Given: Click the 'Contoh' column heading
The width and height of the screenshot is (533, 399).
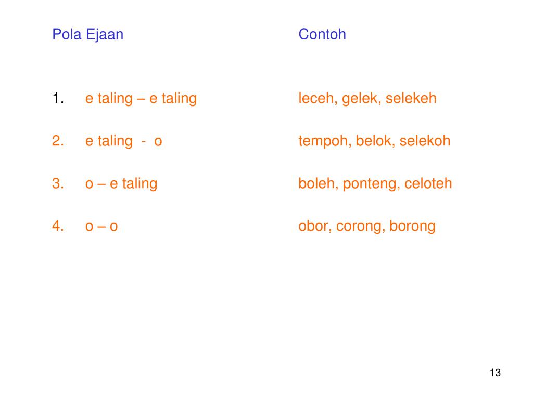Looking at the screenshot, I should 322,34.
